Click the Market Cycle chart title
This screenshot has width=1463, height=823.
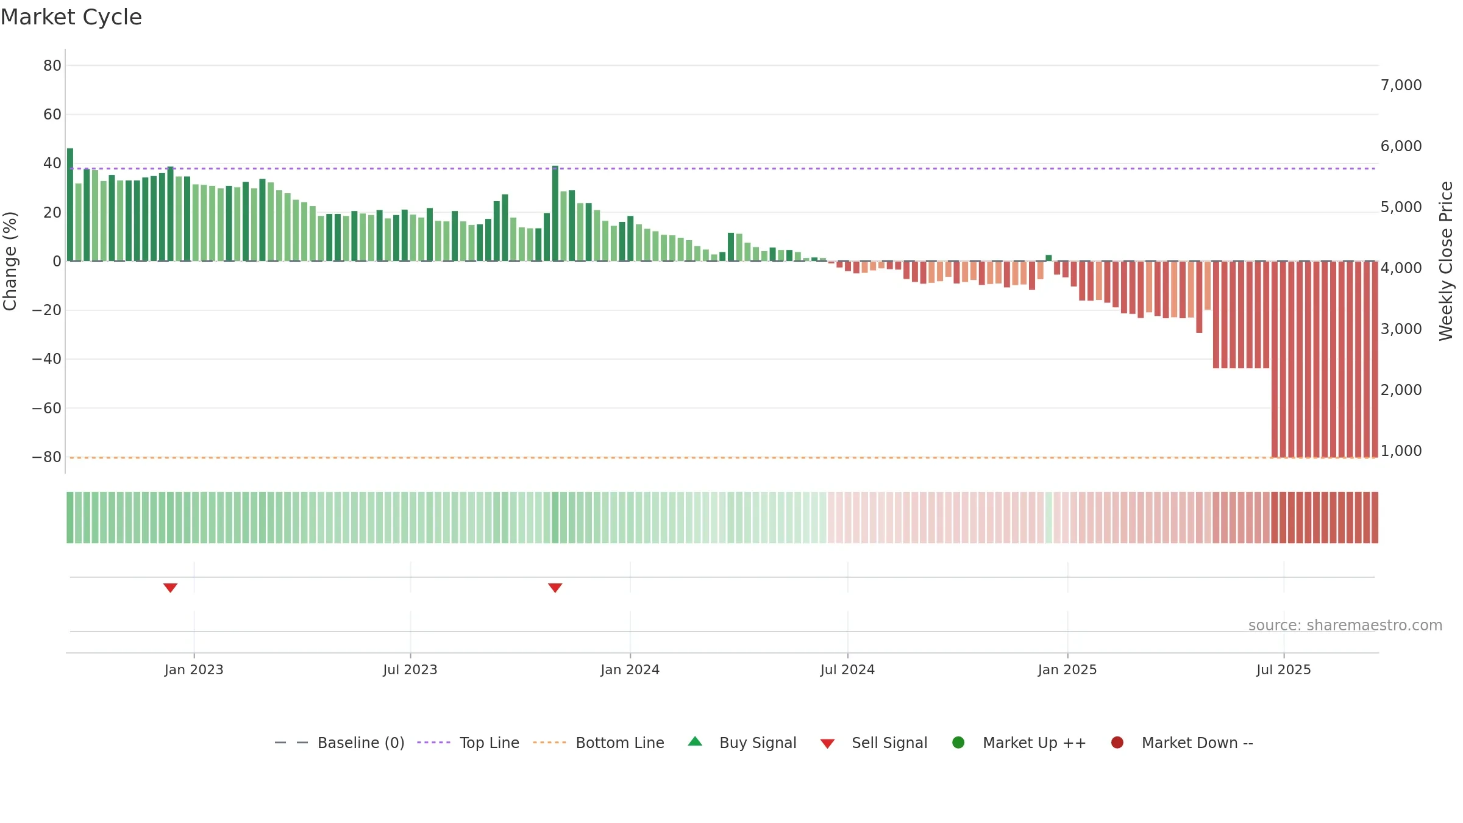pos(71,17)
